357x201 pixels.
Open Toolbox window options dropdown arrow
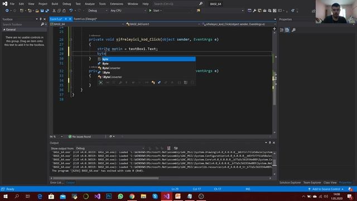coord(37,19)
